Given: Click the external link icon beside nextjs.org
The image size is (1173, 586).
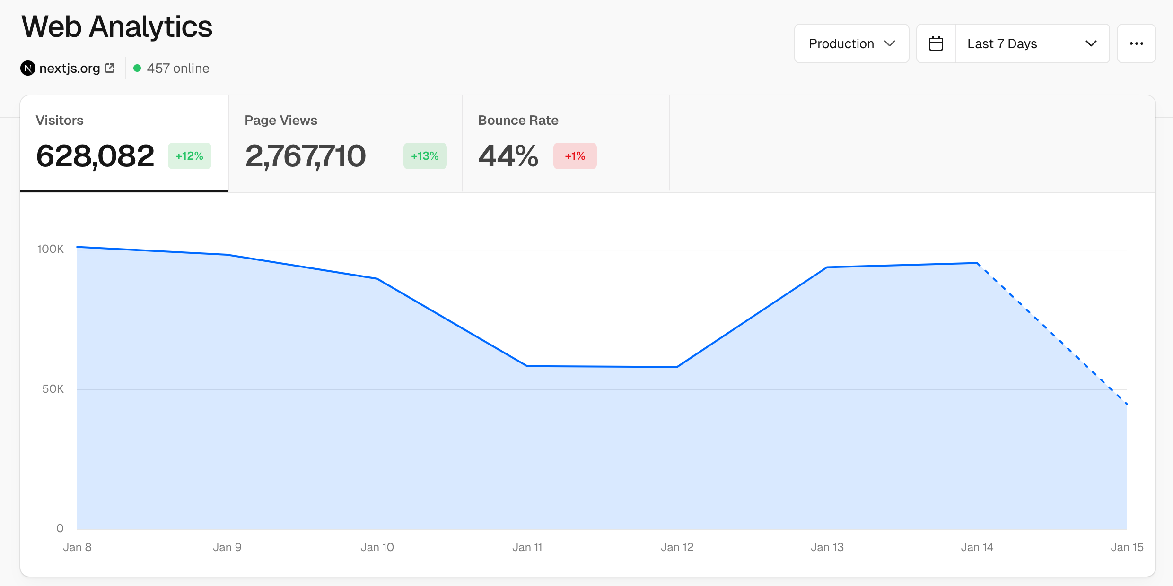Looking at the screenshot, I should point(110,68).
